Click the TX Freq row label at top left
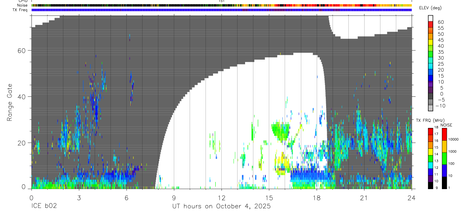 [20, 10]
